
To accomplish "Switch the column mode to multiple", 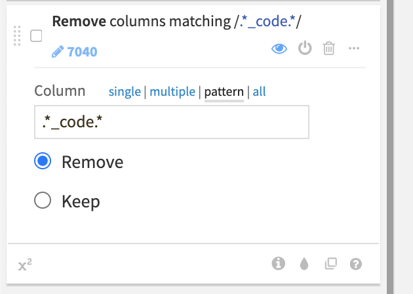I will (x=172, y=92).
